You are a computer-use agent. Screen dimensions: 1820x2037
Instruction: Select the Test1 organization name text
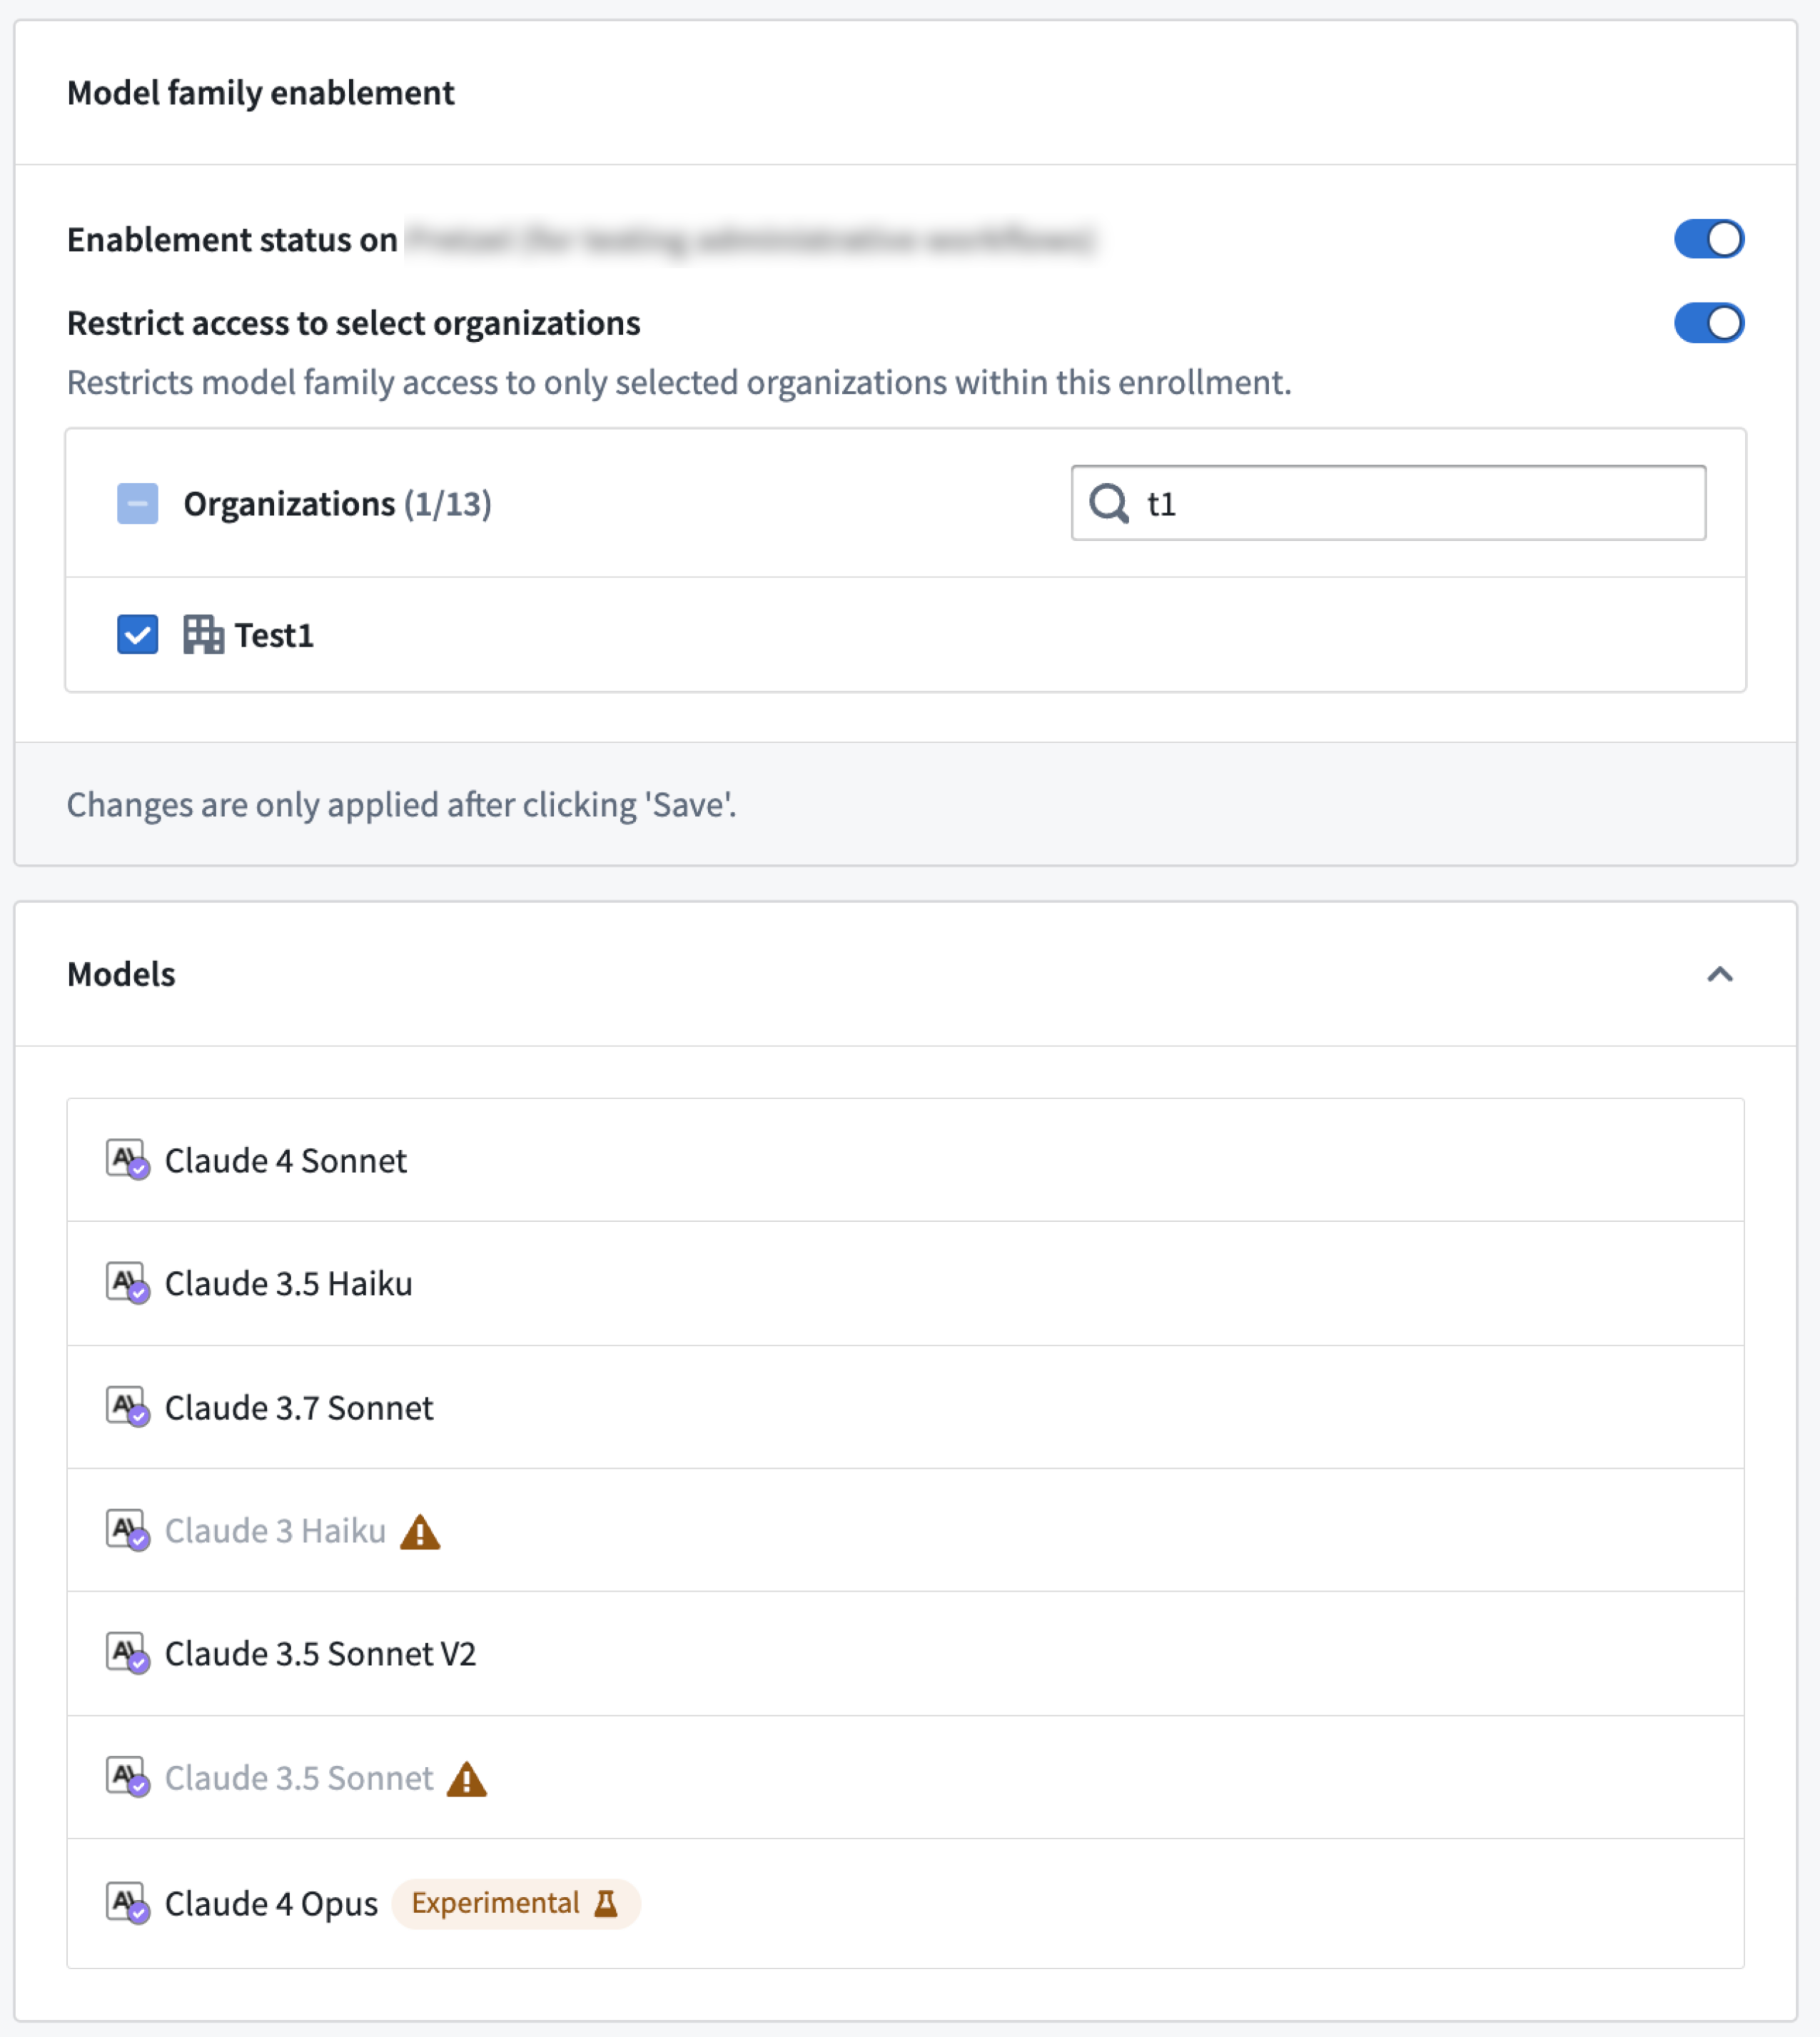[x=274, y=635]
